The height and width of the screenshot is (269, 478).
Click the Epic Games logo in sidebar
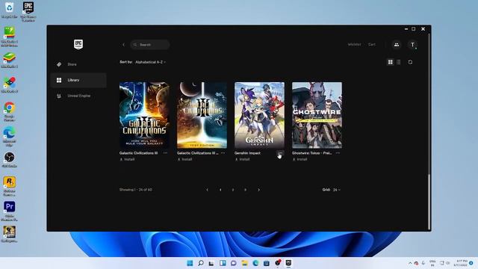(78, 44)
